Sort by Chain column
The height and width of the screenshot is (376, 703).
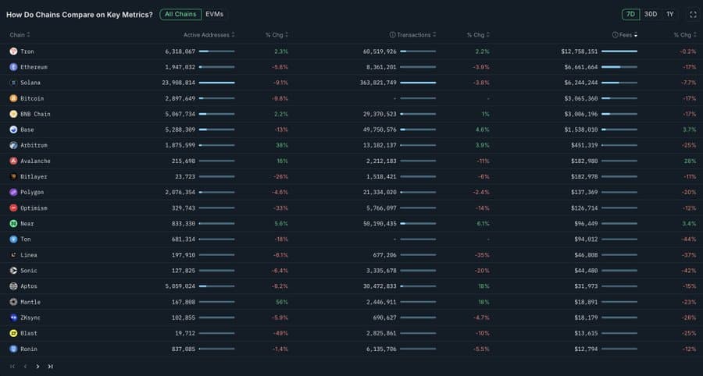pos(19,35)
